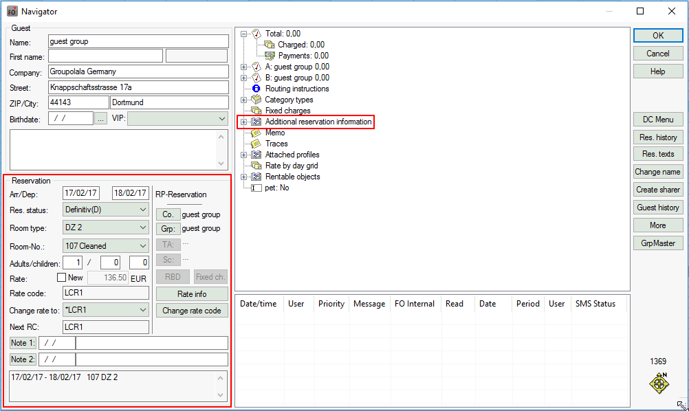Toggle the New rate checkbox
The image size is (689, 411).
point(63,278)
